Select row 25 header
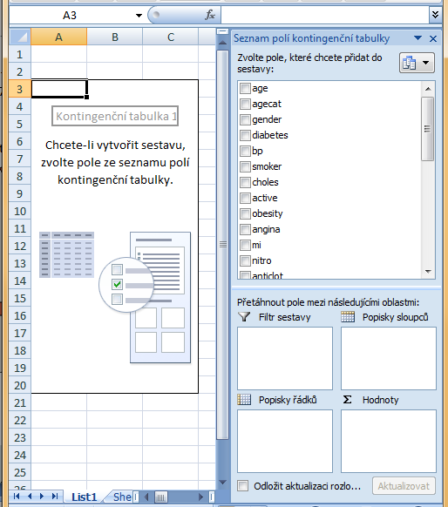Screen dimensions: 448x507 click(20, 472)
